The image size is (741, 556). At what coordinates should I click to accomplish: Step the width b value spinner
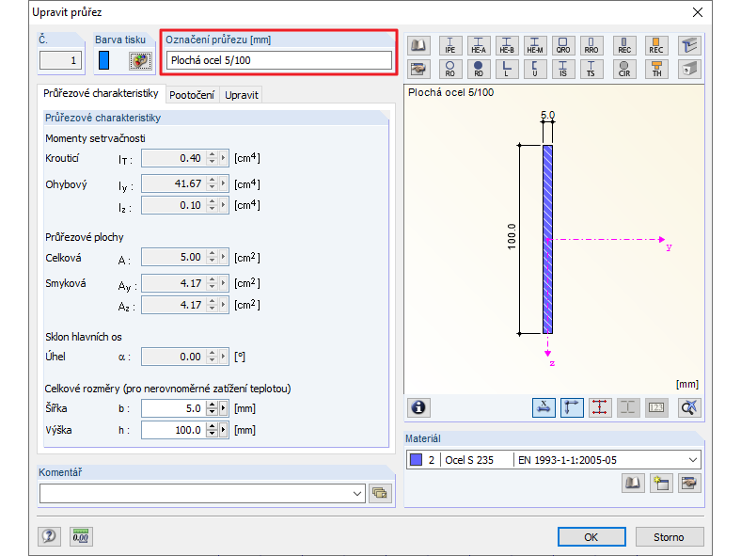213,408
